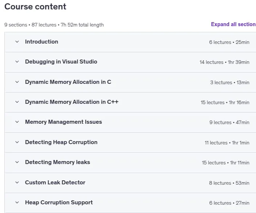Open the Introduction section title
The width and height of the screenshot is (256, 213).
(x=42, y=42)
